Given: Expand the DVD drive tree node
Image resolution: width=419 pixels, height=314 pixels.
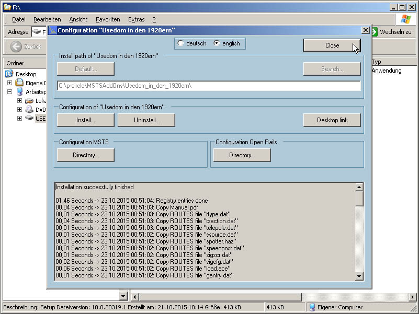Looking at the screenshot, I should [x=19, y=110].
